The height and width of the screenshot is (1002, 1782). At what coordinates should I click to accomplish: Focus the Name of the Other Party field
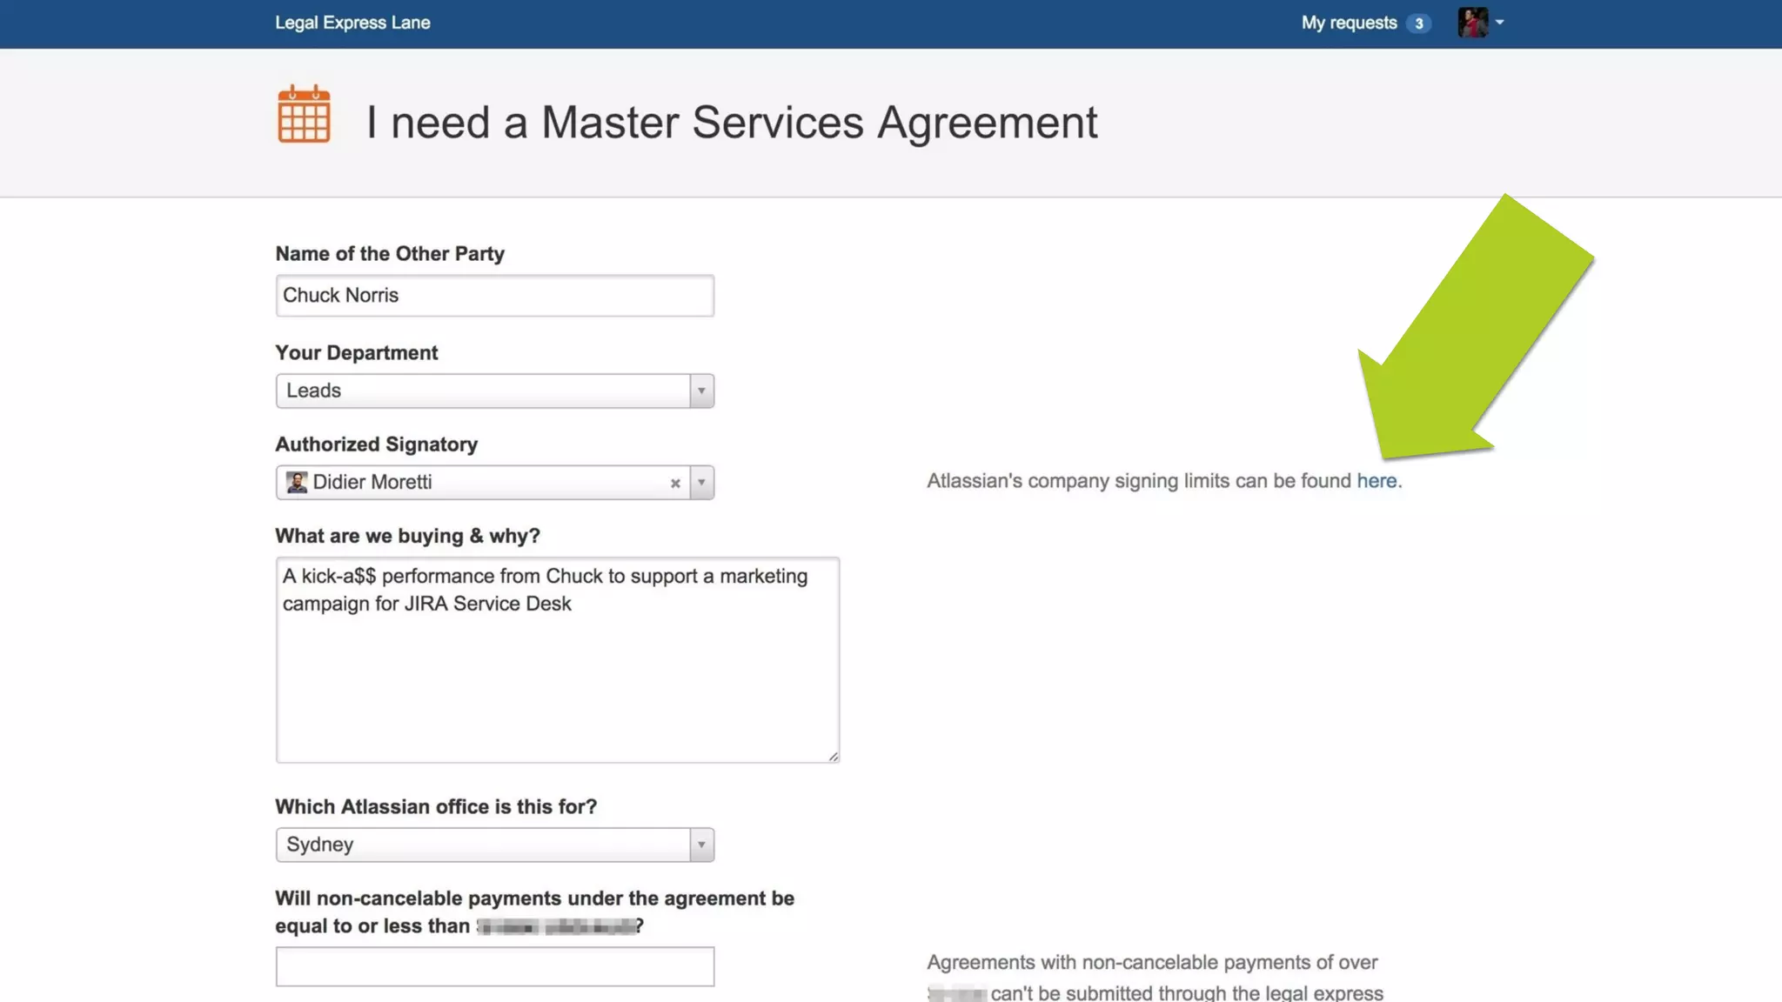coord(494,296)
